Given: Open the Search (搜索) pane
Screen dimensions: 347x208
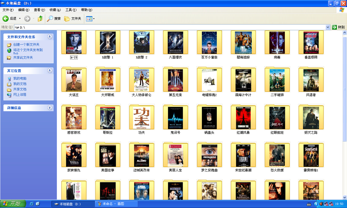Looking at the screenshot, I should pyautogui.click(x=54, y=19).
